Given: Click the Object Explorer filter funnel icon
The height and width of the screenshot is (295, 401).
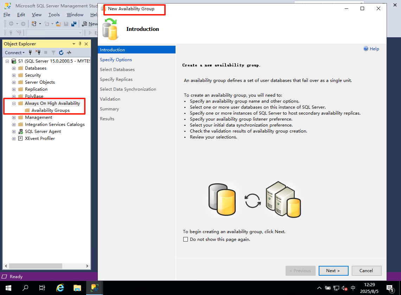Looking at the screenshot, I should (x=53, y=52).
